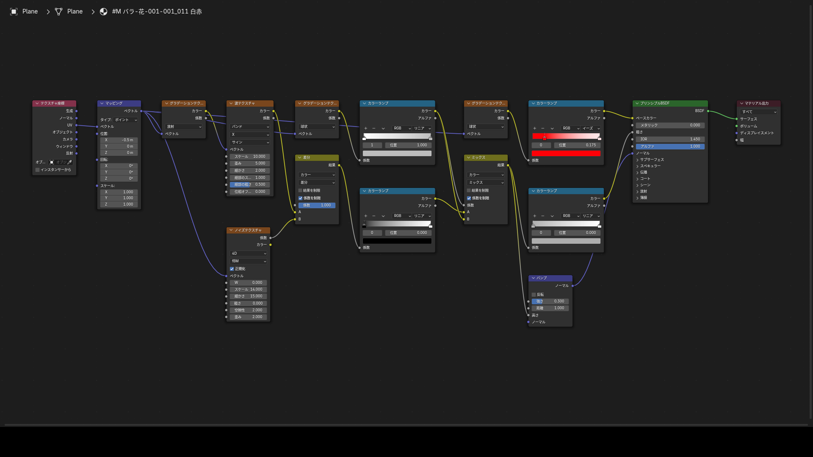Enable インスタンサーから checkbox
Viewport: 813px width, 457px height.
(x=38, y=170)
